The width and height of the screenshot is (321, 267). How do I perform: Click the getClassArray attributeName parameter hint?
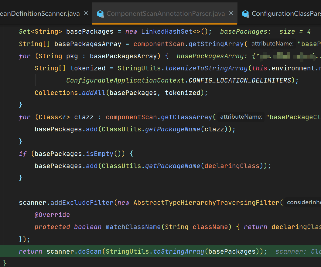pos(241,117)
